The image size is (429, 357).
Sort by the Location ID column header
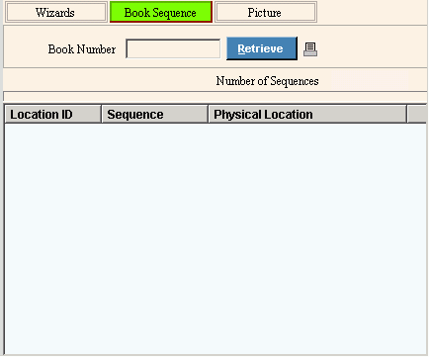[x=52, y=115]
